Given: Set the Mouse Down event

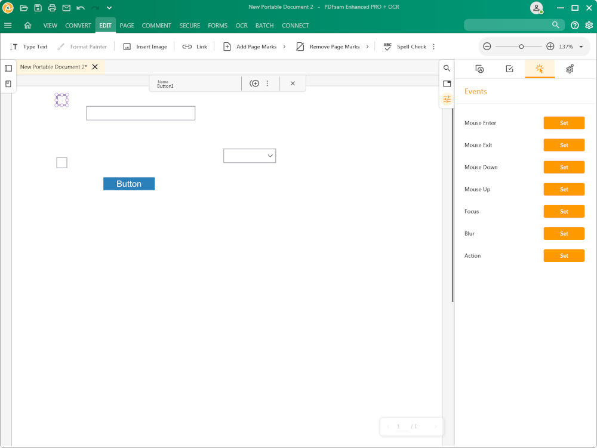Looking at the screenshot, I should tap(564, 167).
